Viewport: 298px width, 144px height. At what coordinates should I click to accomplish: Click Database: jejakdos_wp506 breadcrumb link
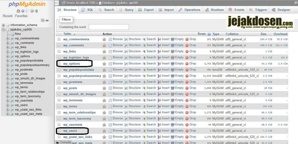point(120,3)
